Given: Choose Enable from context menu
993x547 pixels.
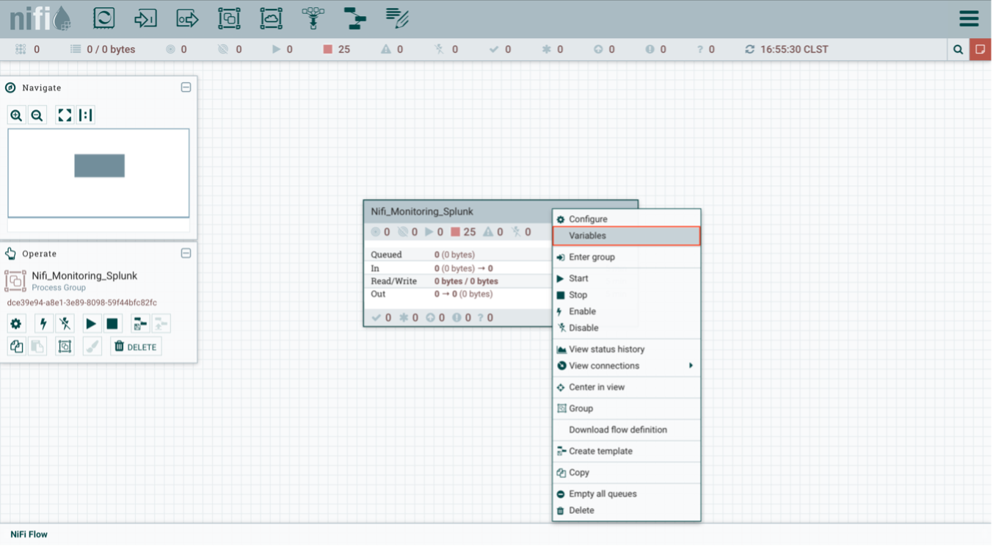Looking at the screenshot, I should point(626,311).
